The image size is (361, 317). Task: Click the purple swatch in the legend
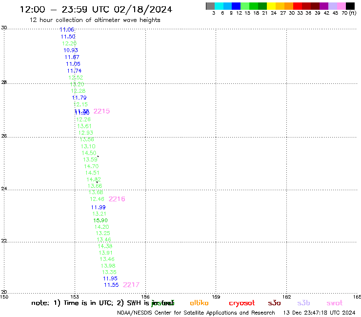point(324,6)
